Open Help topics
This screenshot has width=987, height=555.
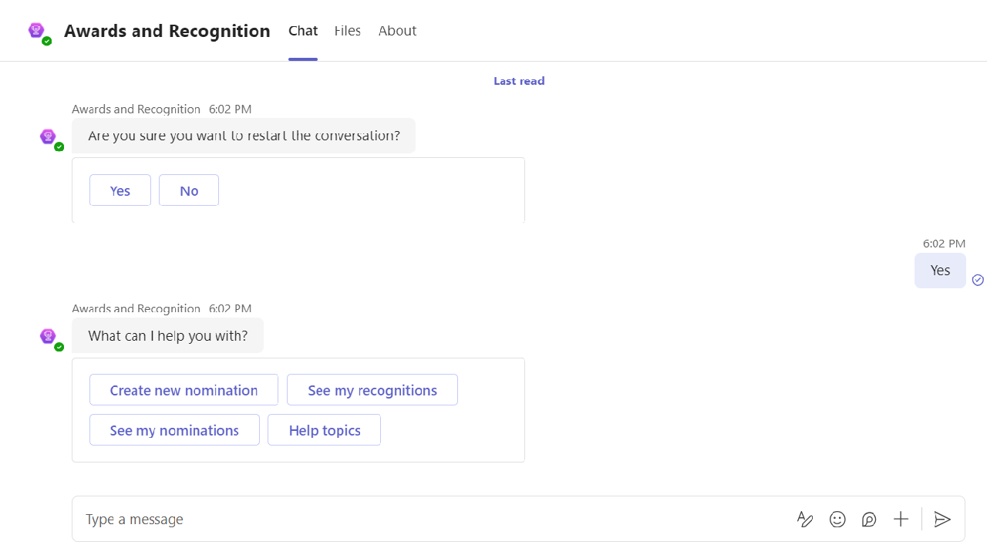coord(325,430)
